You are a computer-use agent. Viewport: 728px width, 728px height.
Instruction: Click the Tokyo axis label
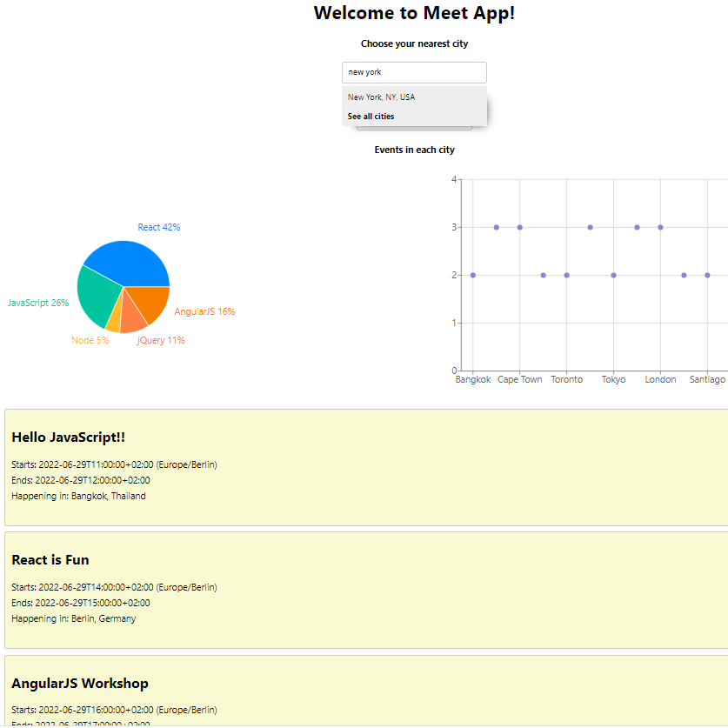click(x=614, y=379)
